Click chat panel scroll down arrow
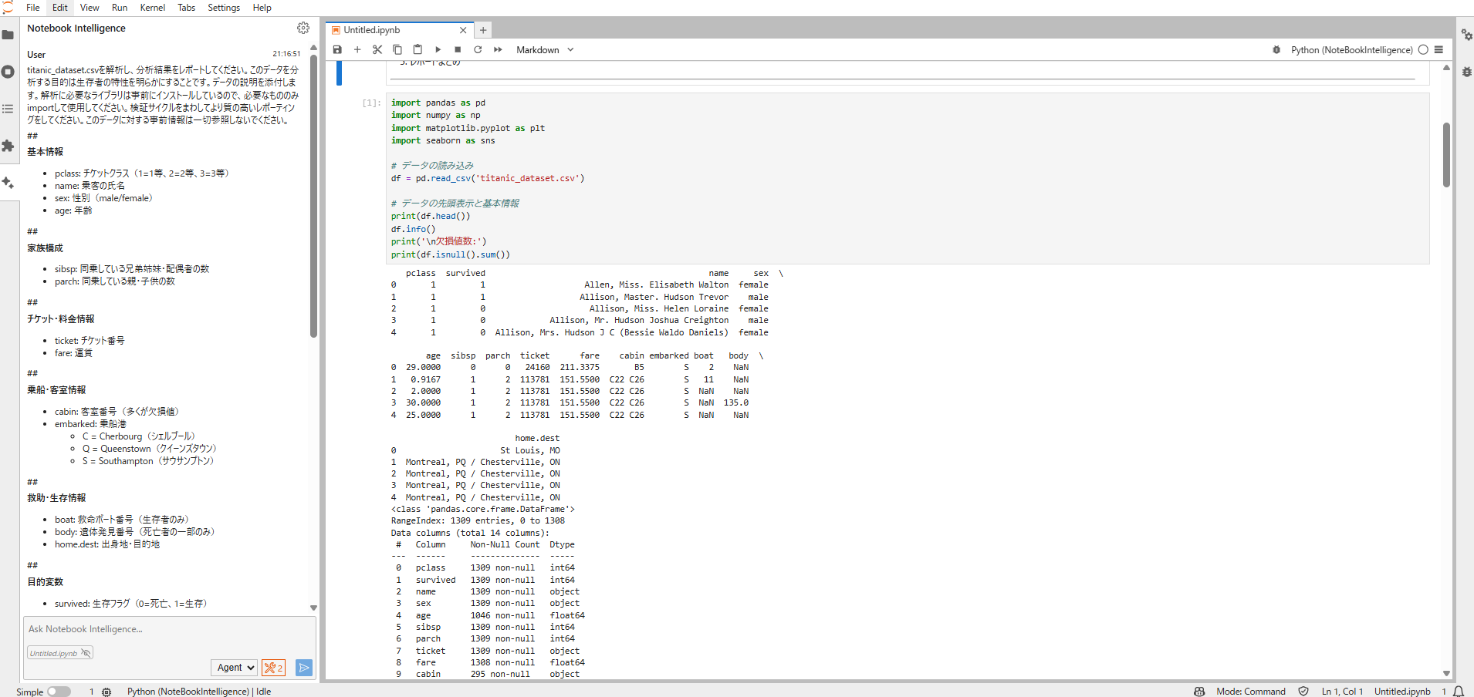This screenshot has height=697, width=1474. (x=313, y=608)
